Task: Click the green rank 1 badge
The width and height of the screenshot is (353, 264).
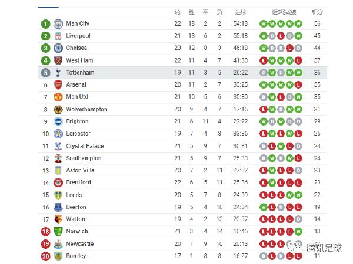Action: pos(46,24)
